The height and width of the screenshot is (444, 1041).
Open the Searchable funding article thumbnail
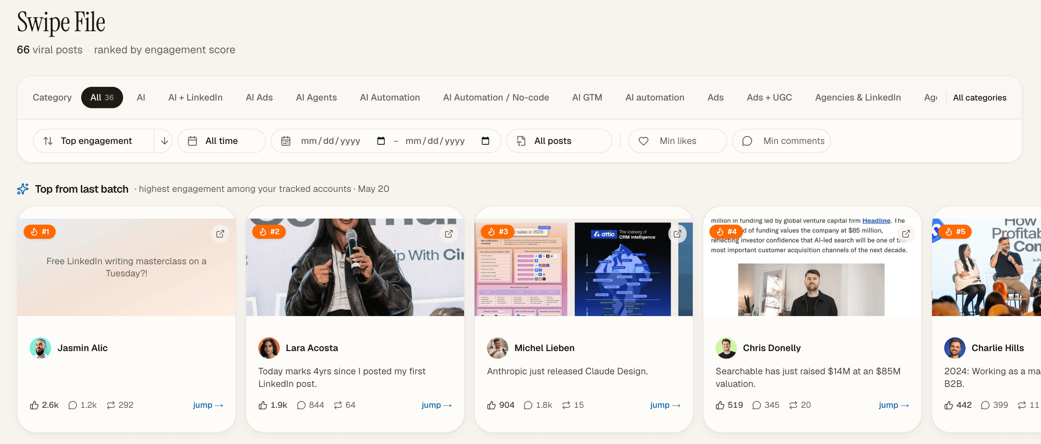coord(812,267)
